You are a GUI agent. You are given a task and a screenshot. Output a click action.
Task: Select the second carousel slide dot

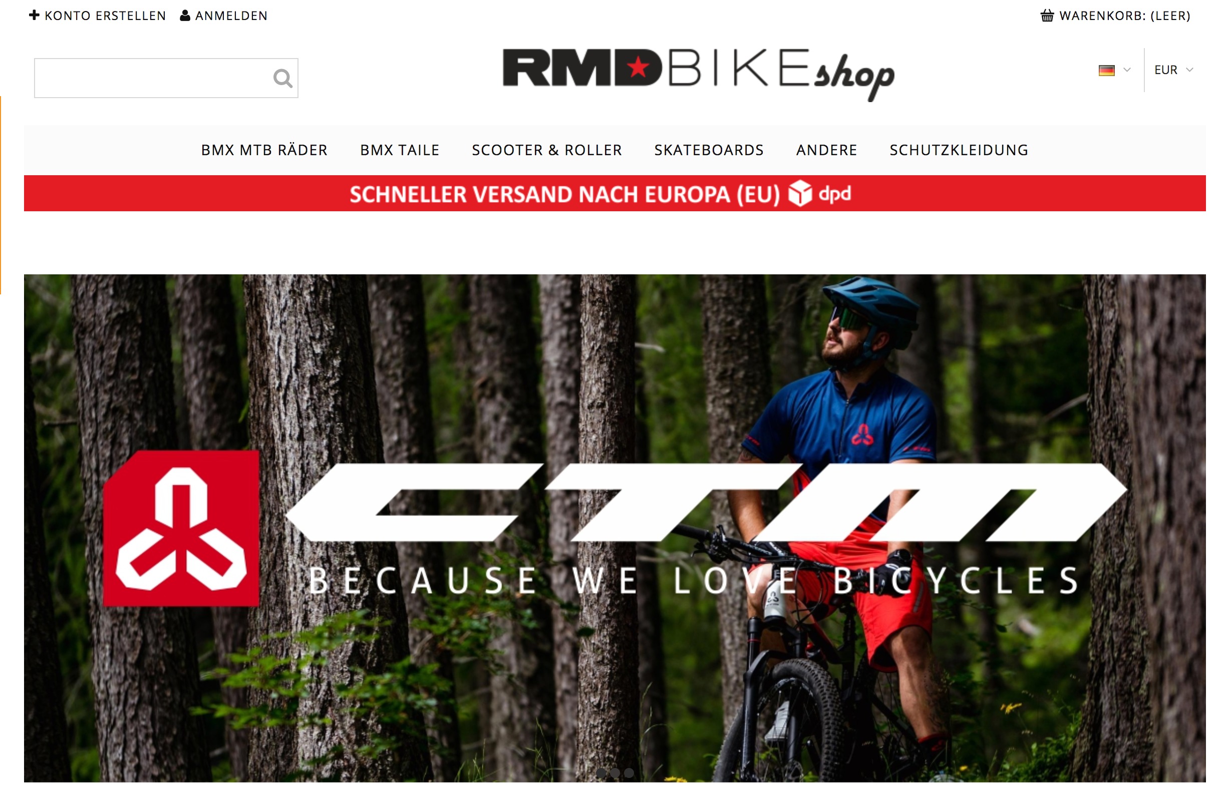click(x=615, y=772)
